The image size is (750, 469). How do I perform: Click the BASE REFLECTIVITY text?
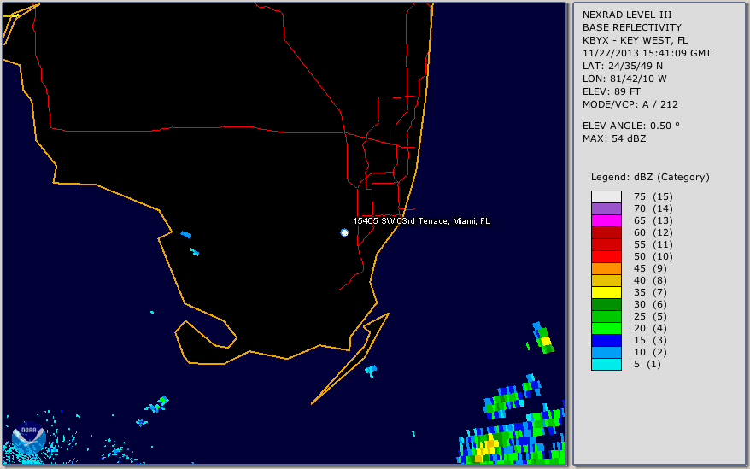point(632,27)
